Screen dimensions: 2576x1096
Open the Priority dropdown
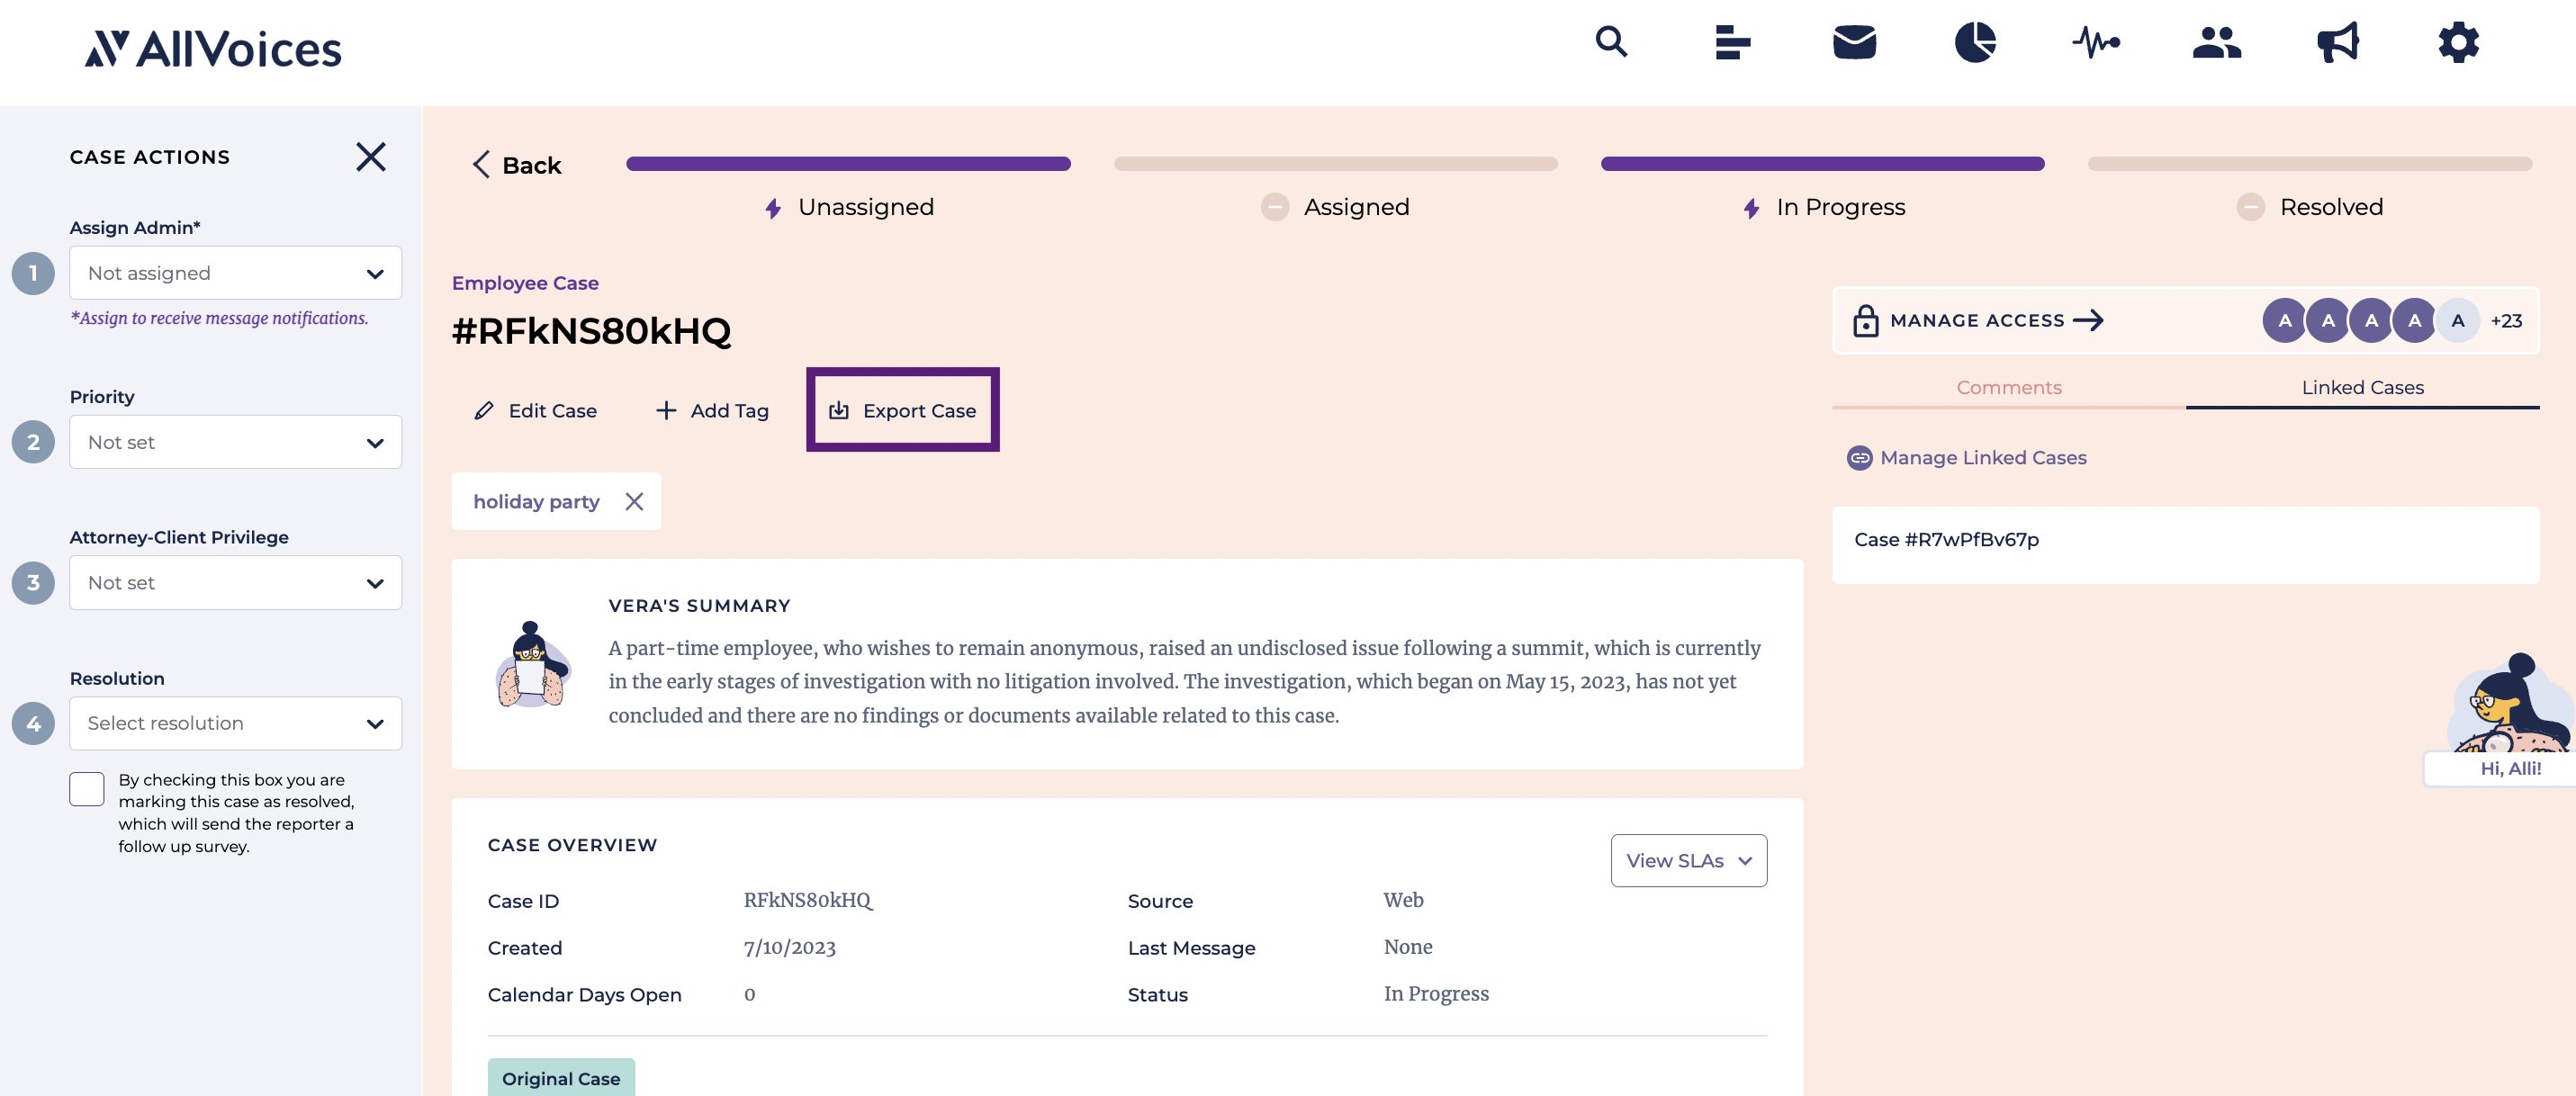pyautogui.click(x=235, y=442)
